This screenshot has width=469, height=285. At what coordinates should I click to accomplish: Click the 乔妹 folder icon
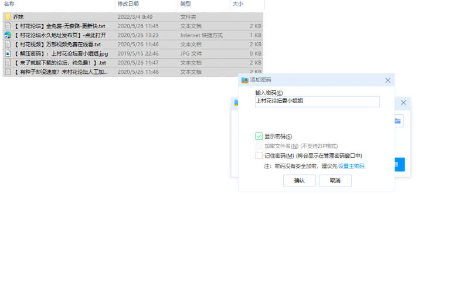(8, 17)
